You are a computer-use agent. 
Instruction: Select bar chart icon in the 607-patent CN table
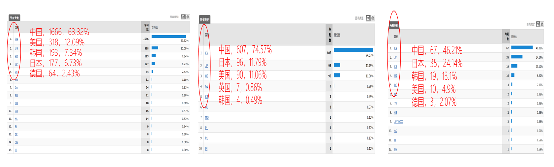368,18
